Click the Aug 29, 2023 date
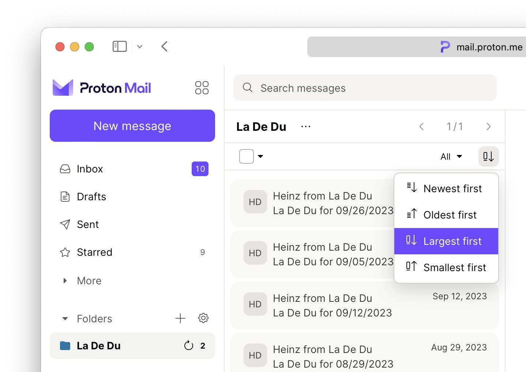Image resolution: width=526 pixels, height=372 pixels. 459,347
